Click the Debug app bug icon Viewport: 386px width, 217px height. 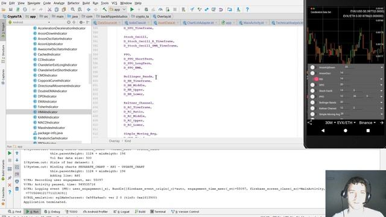(x=146, y=10)
